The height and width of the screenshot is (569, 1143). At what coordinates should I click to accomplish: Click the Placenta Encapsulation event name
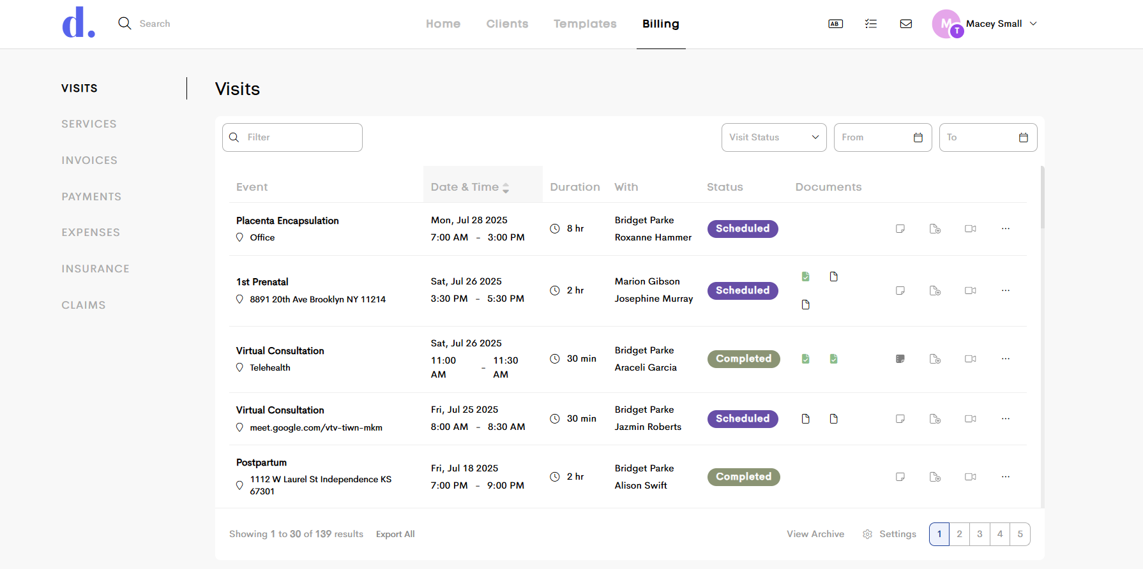[287, 221]
